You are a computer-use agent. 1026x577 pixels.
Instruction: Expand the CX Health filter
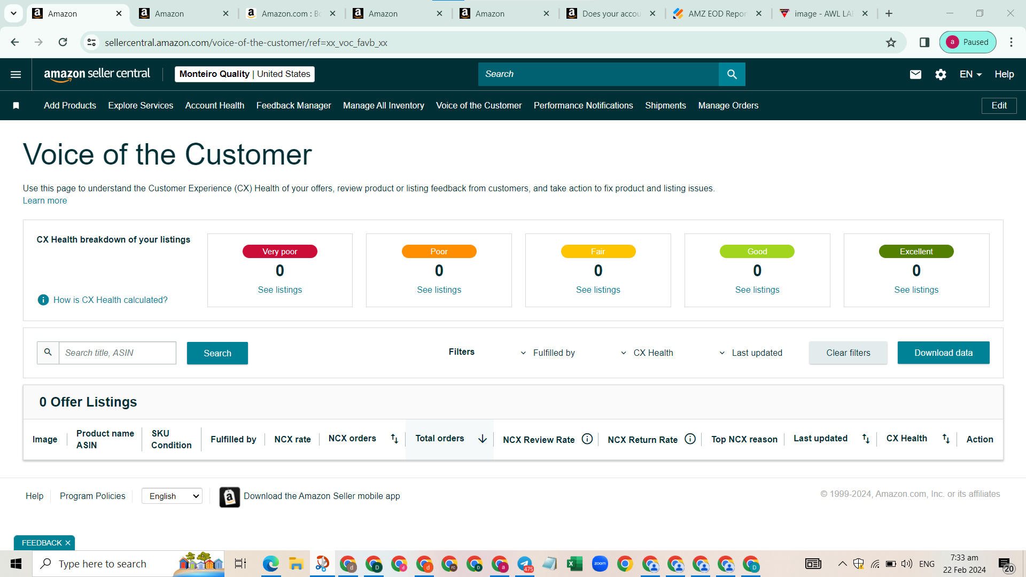click(x=647, y=353)
